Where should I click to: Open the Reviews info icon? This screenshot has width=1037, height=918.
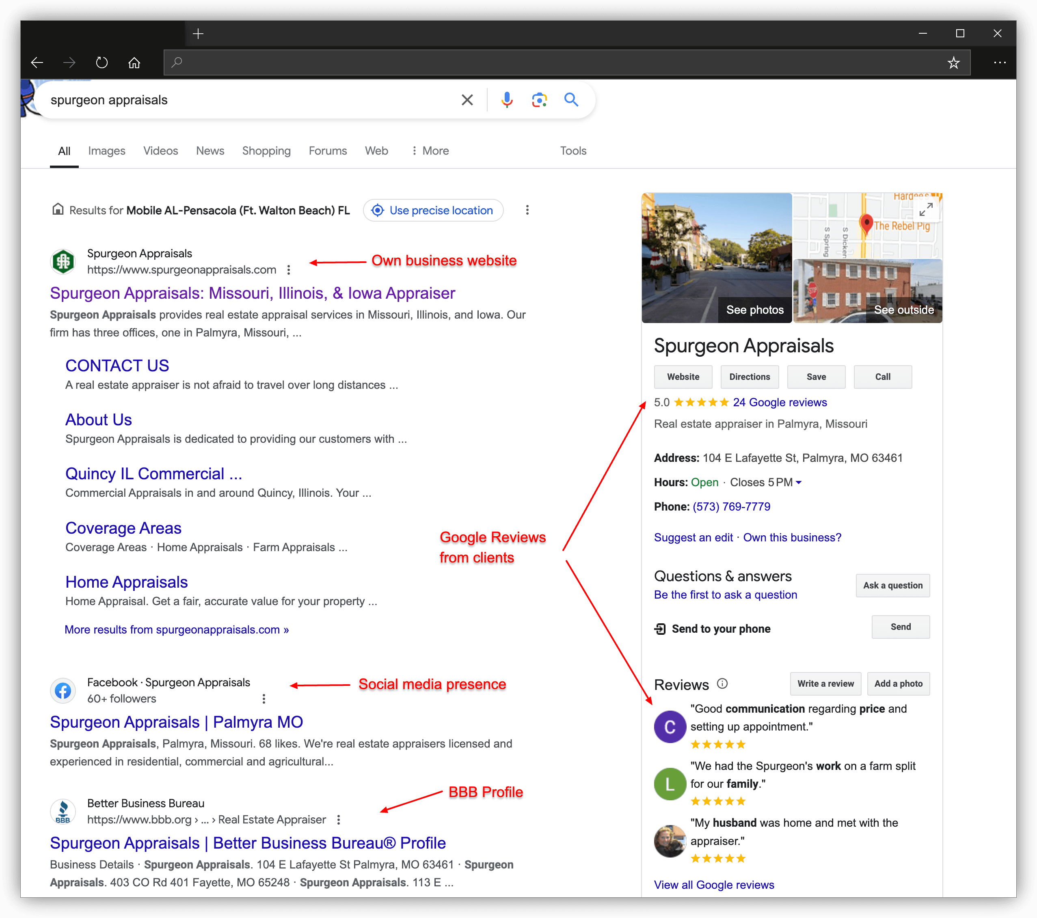point(722,683)
